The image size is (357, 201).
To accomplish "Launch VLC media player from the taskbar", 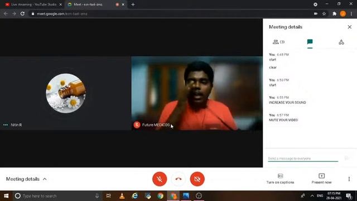I will [122, 196].
